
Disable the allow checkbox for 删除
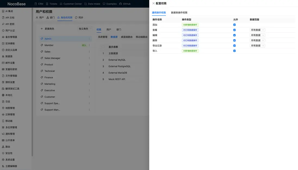(x=234, y=40)
